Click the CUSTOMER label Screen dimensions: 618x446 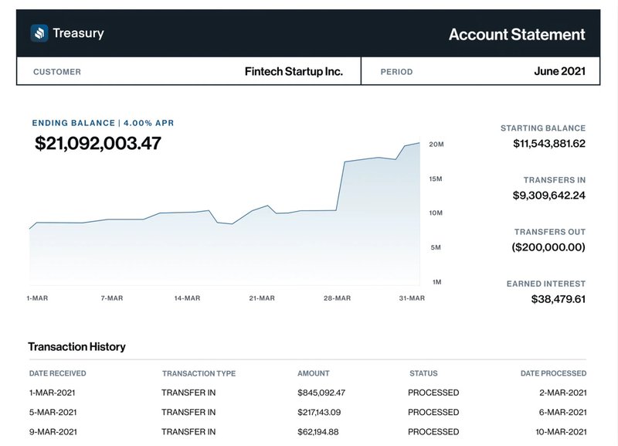pyautogui.click(x=57, y=72)
